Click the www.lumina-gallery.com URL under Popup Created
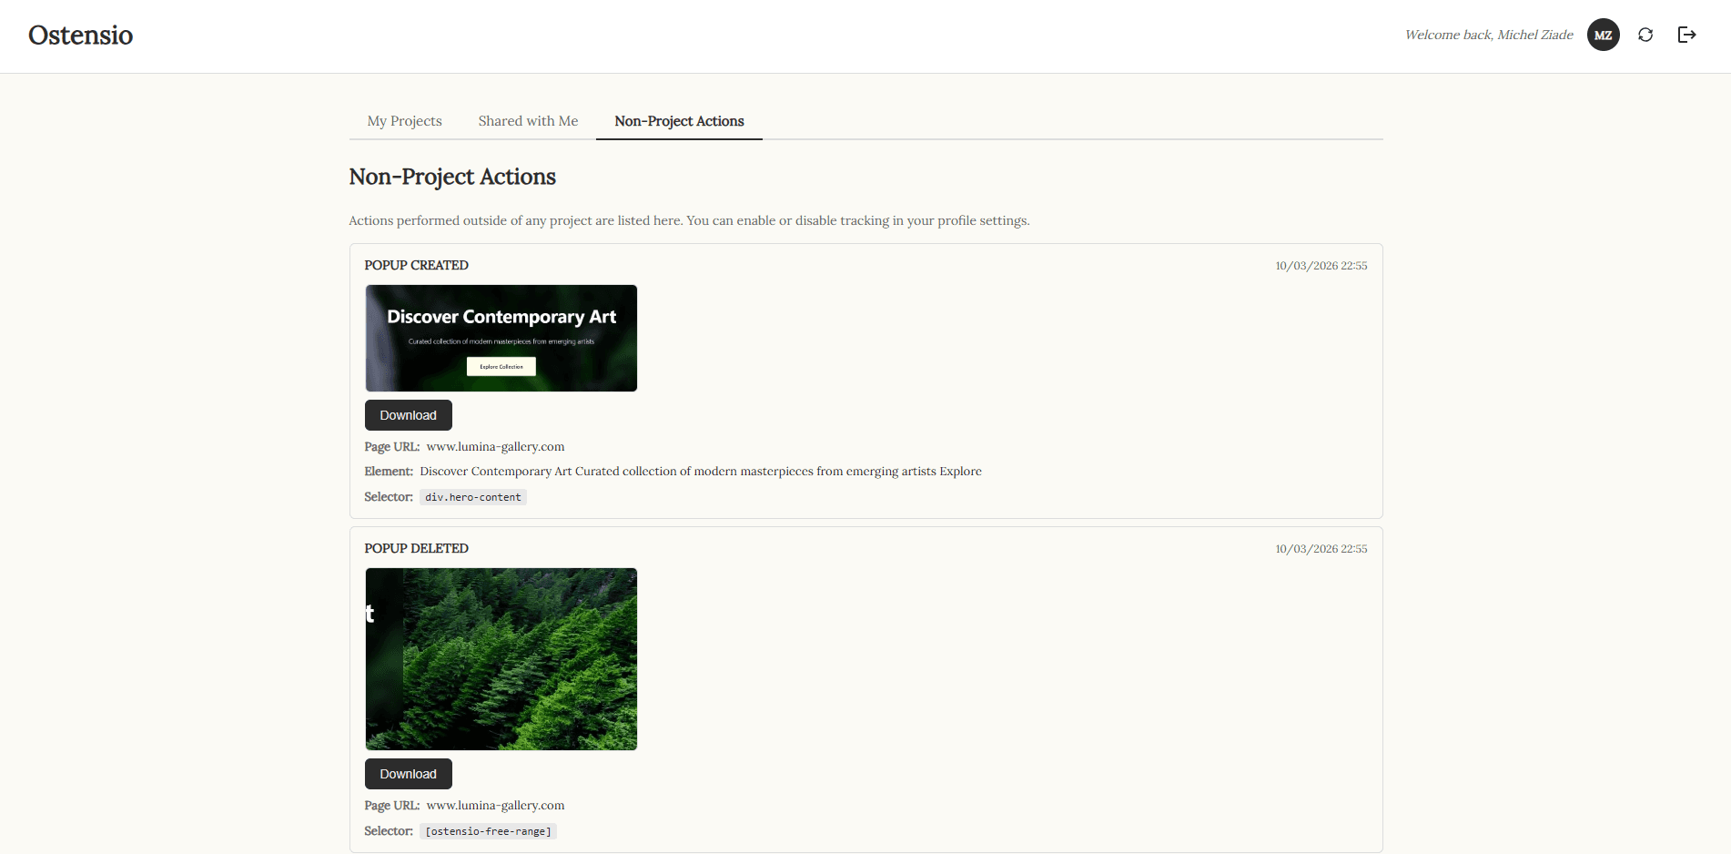This screenshot has height=854, width=1731. coord(495,446)
